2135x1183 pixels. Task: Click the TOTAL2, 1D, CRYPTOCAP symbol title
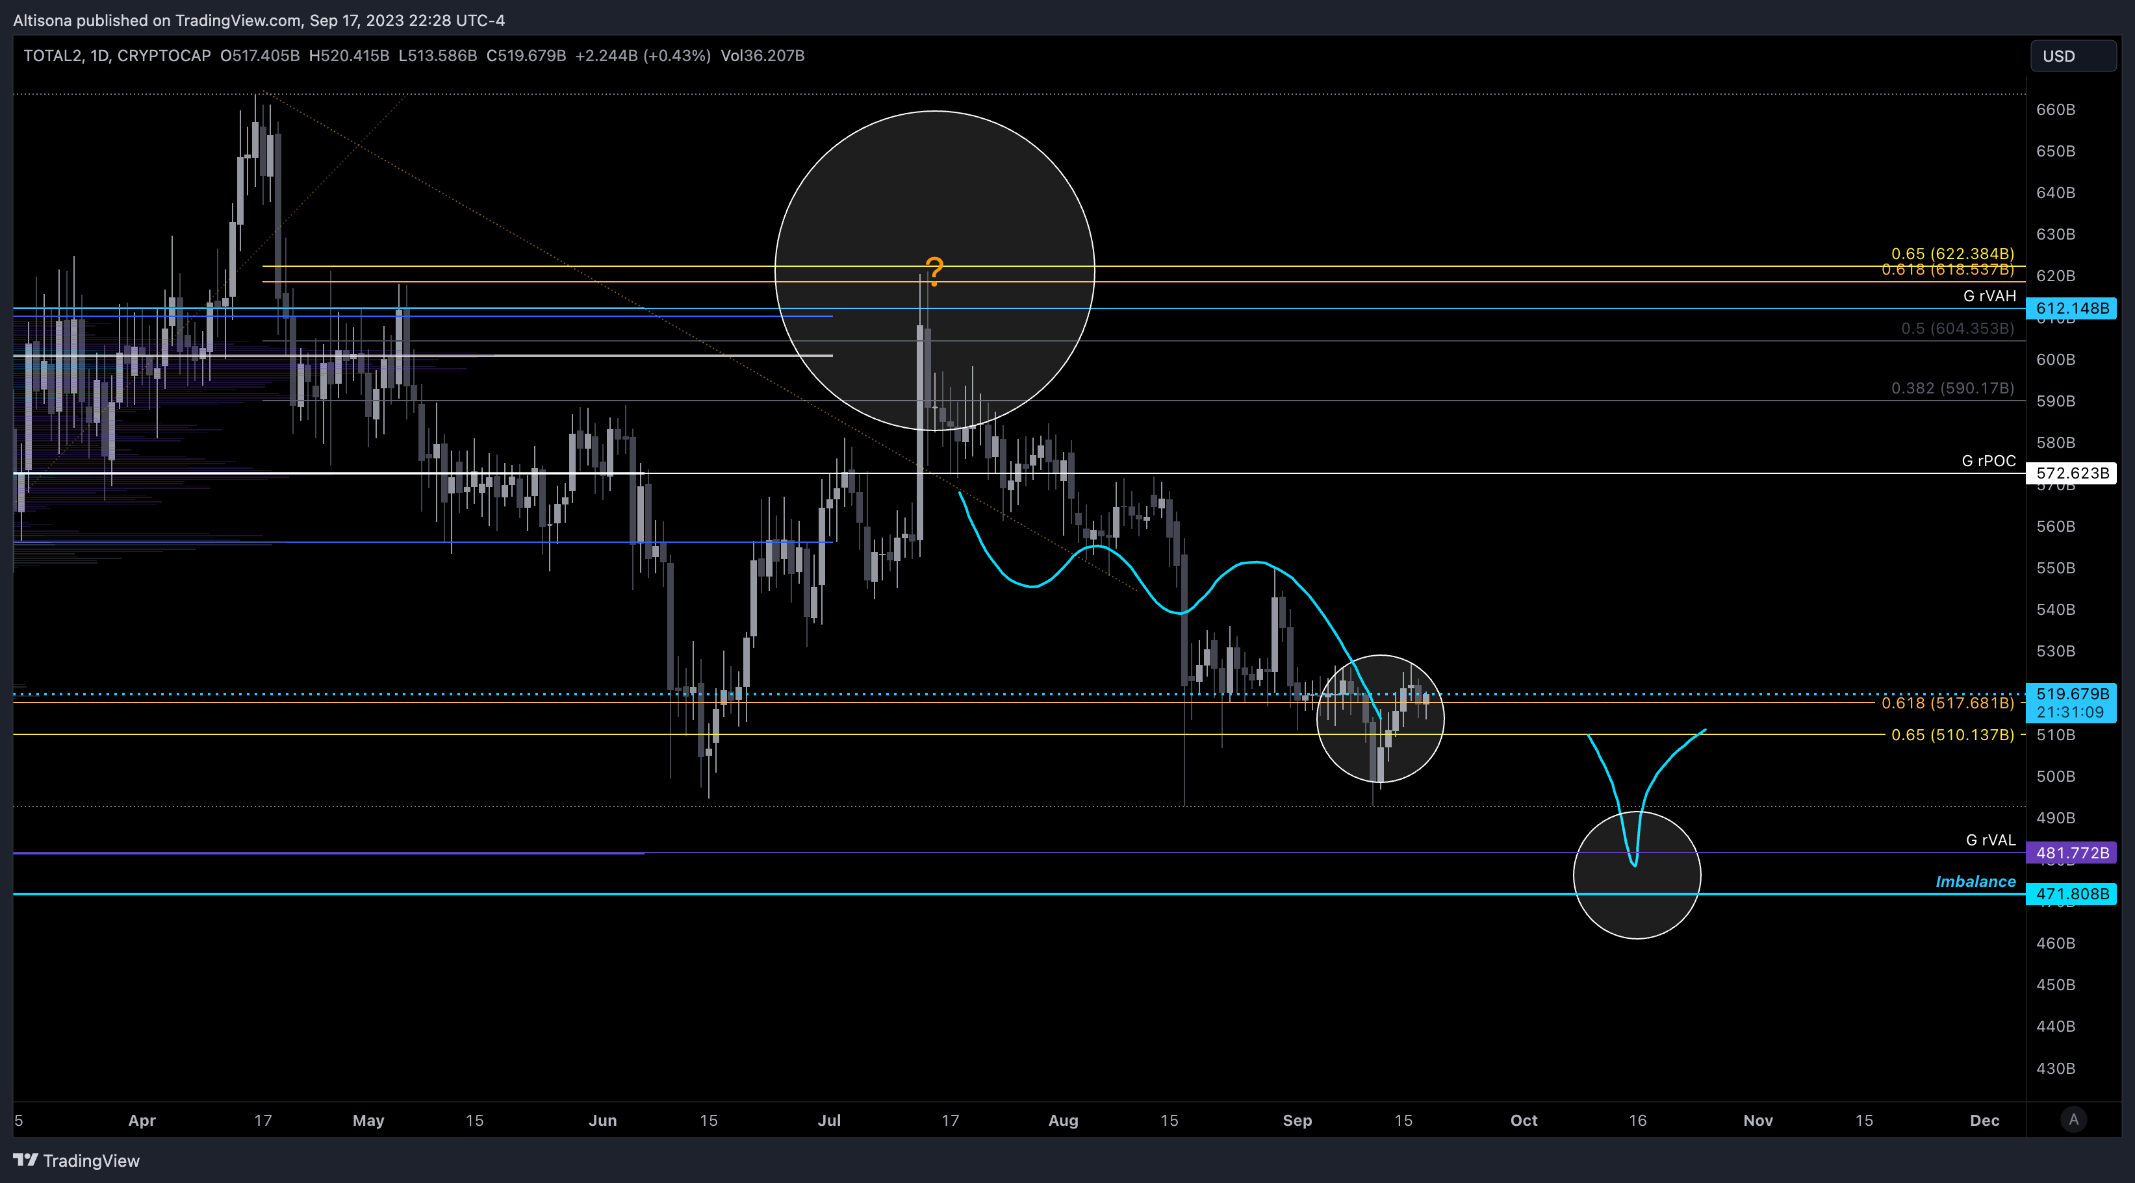pos(117,55)
